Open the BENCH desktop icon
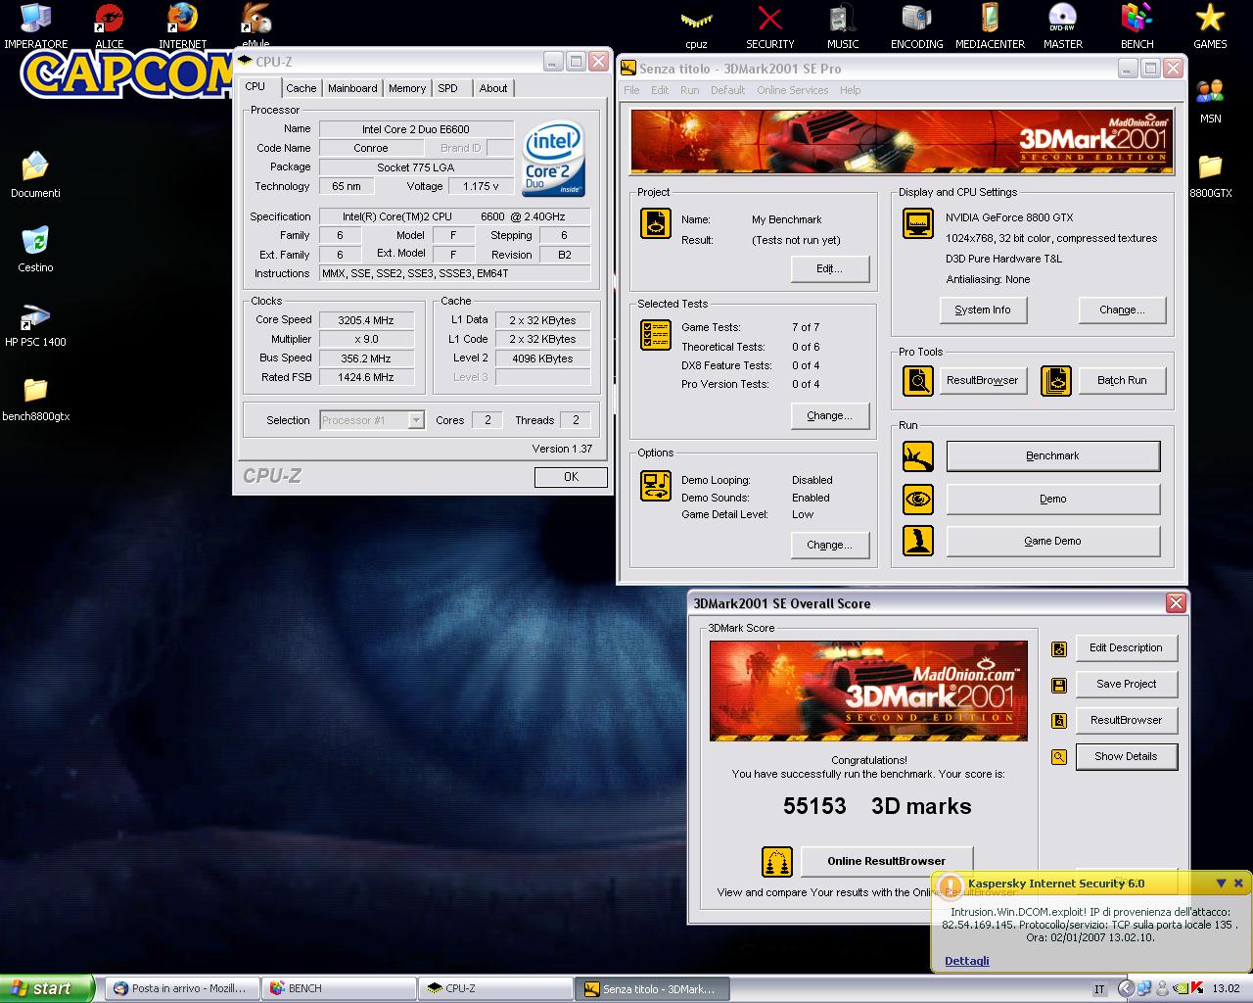The height and width of the screenshot is (1003, 1253). [1137, 20]
